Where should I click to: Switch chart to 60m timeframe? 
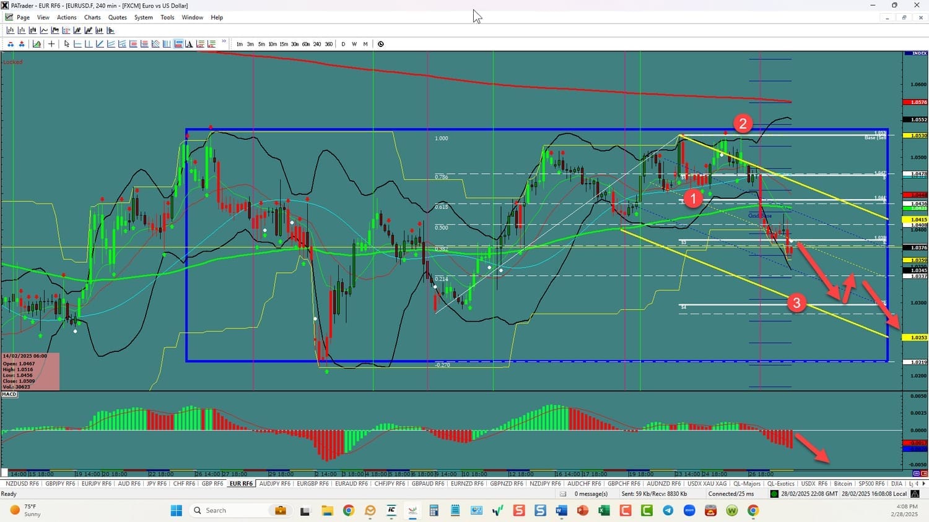coord(306,44)
